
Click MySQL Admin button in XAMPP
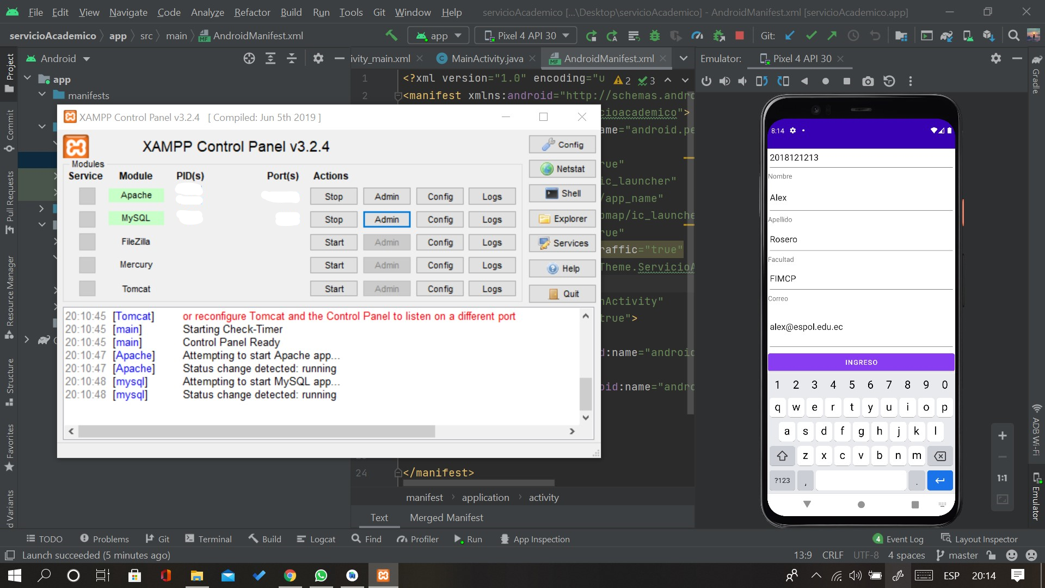386,219
